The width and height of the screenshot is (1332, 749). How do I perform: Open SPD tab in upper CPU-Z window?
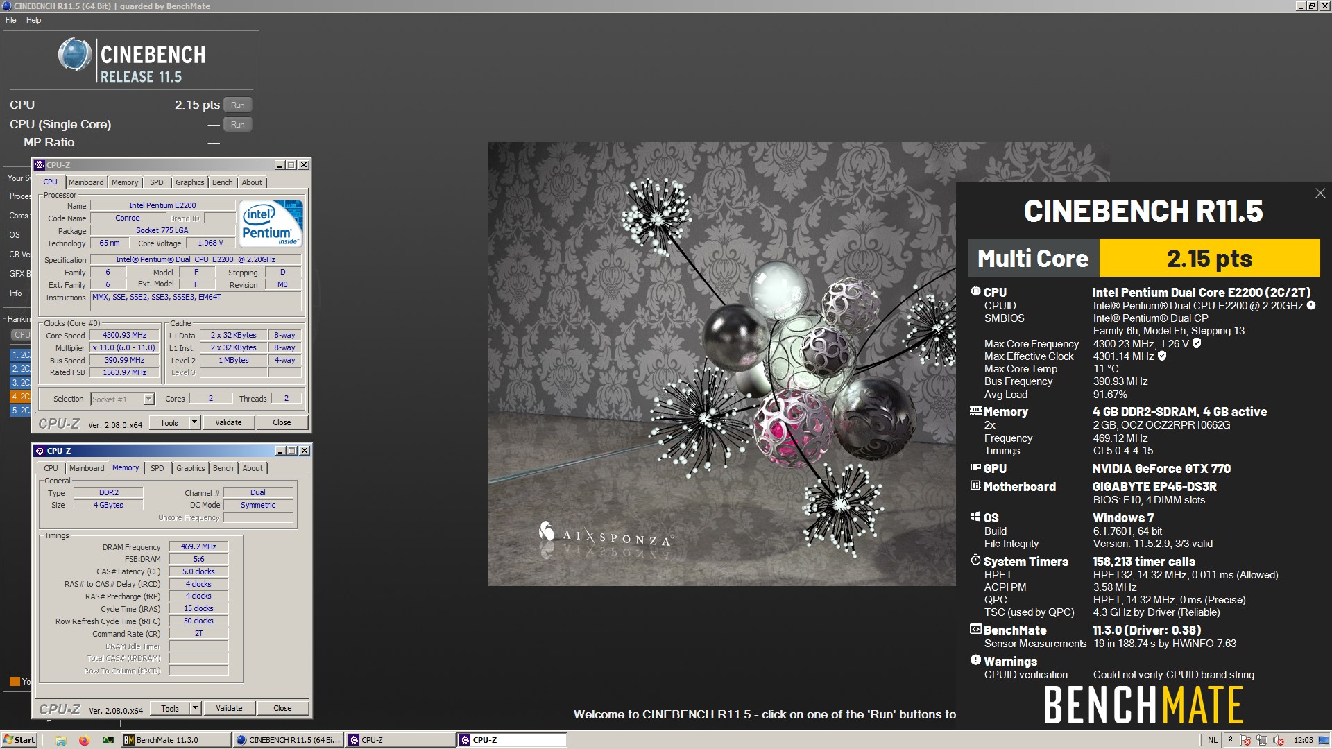coord(157,182)
